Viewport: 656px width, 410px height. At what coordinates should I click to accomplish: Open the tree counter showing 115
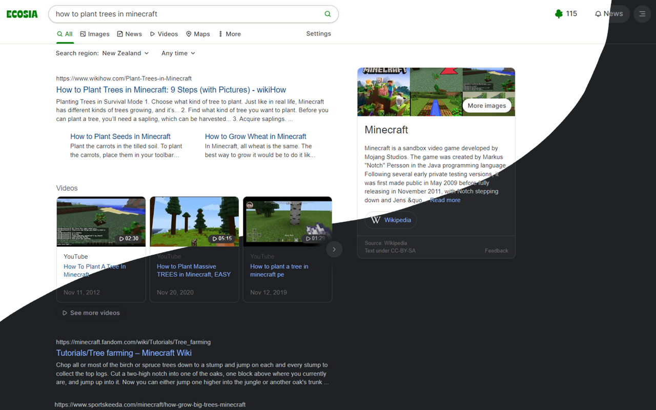pos(566,14)
